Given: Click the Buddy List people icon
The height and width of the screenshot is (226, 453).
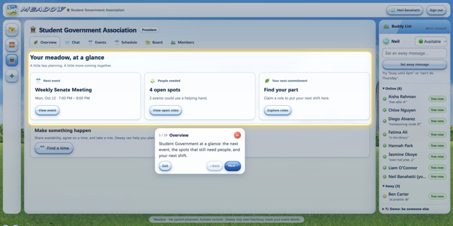Looking at the screenshot, I should click(386, 26).
